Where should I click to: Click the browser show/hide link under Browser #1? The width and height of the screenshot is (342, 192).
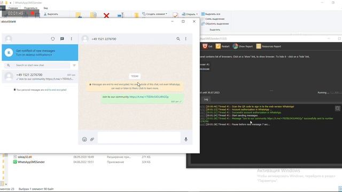click(205, 69)
